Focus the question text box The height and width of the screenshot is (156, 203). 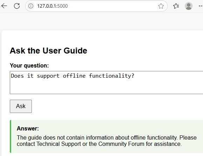pos(106,83)
